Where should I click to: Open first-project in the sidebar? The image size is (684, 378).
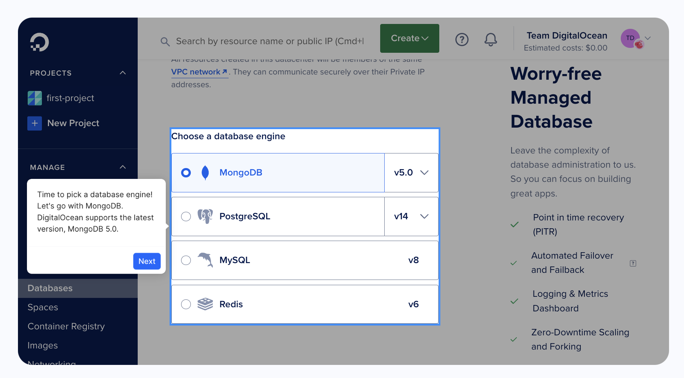click(70, 98)
